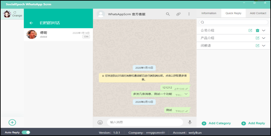Edit the 产品介绍 category
Screen dimensions: 271x136
pos(258,38)
